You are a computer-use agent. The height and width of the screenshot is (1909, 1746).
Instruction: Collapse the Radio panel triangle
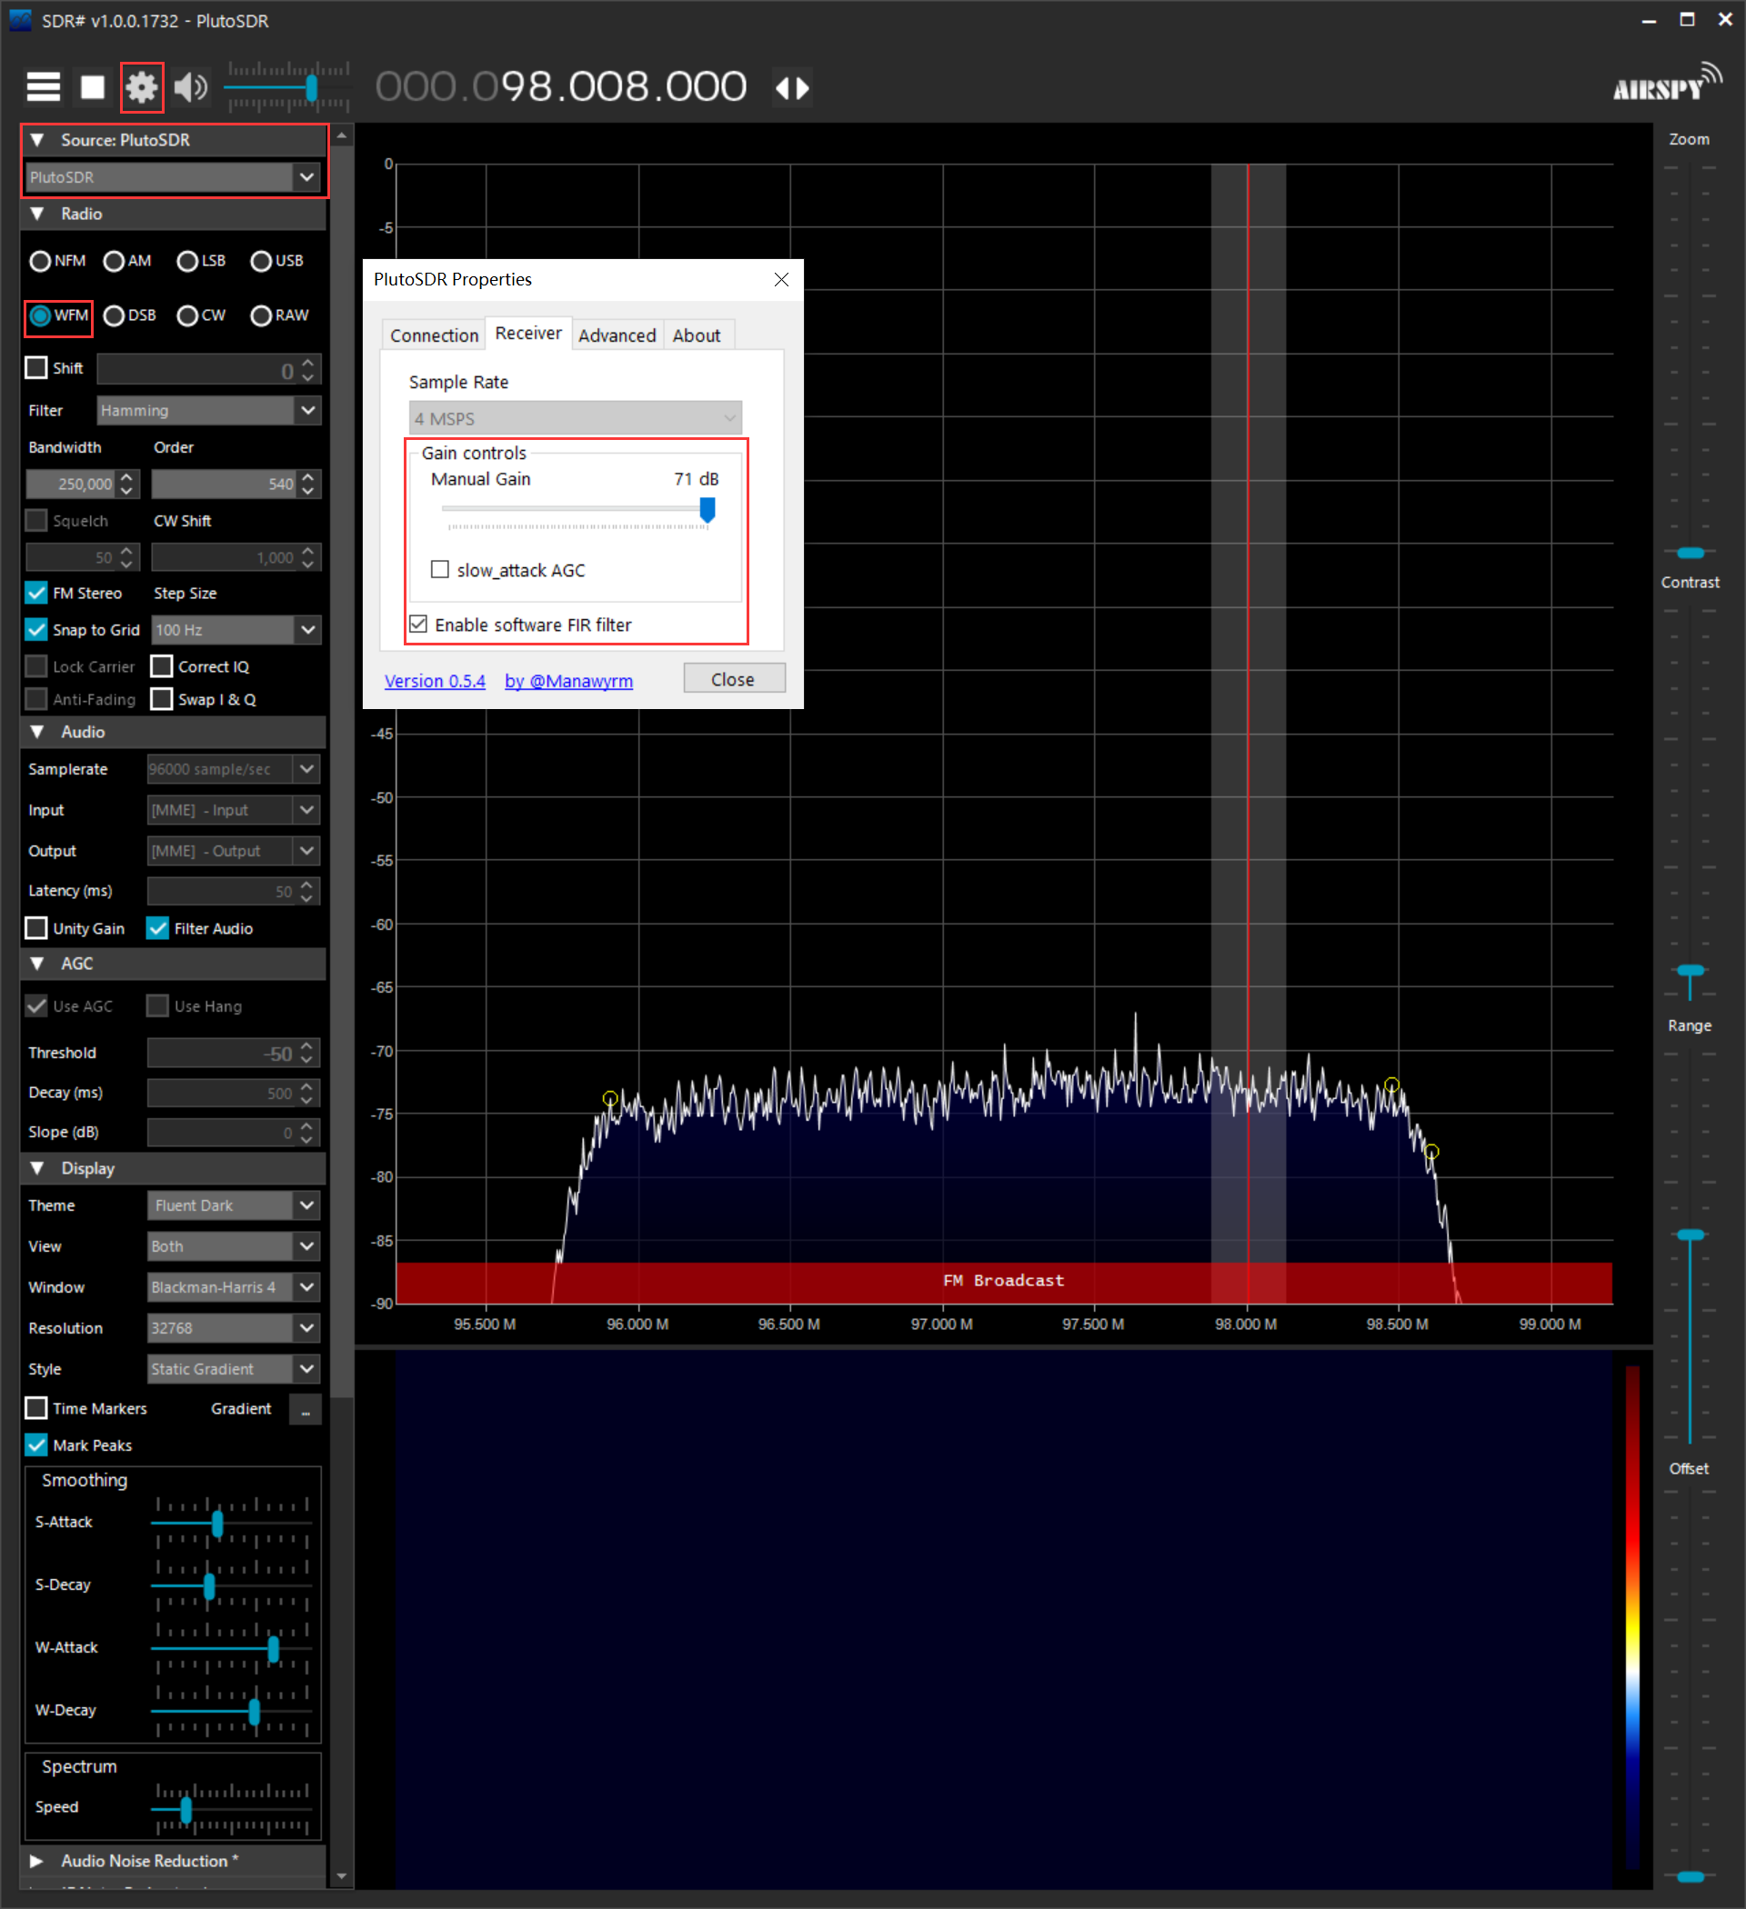(37, 214)
